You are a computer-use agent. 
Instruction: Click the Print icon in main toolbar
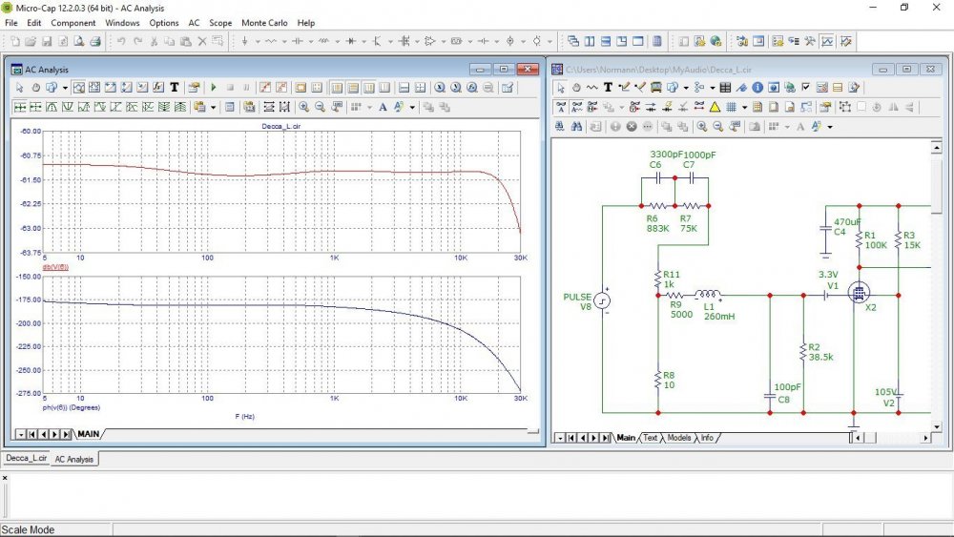(95, 41)
